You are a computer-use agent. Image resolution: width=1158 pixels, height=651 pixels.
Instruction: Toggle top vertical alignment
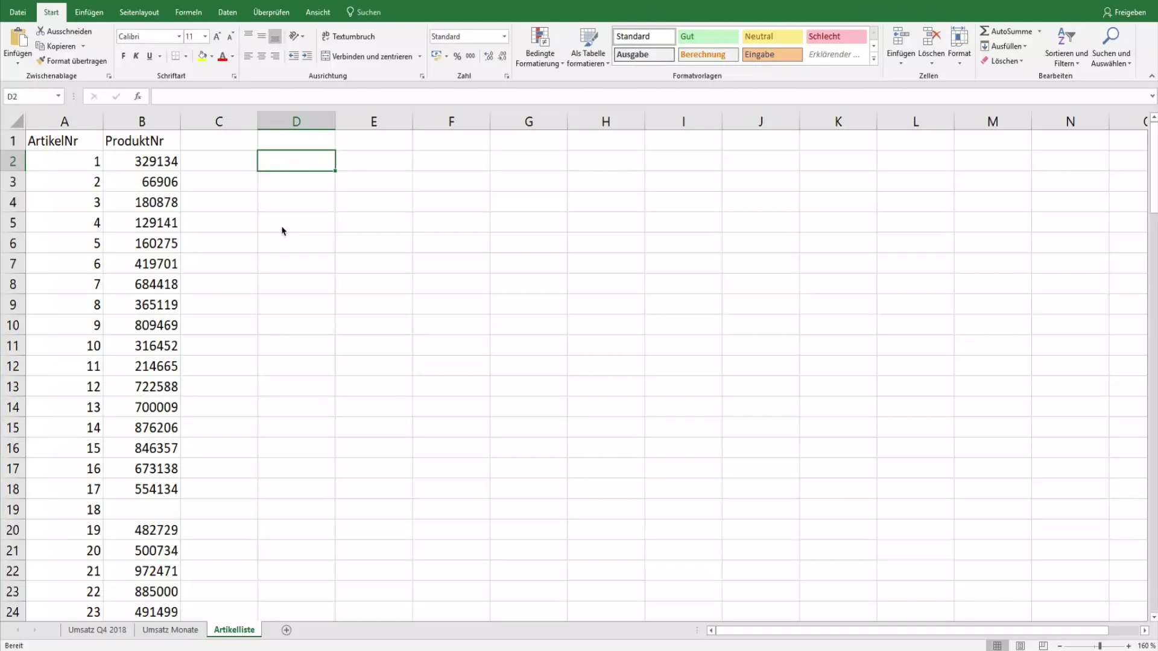(x=248, y=36)
